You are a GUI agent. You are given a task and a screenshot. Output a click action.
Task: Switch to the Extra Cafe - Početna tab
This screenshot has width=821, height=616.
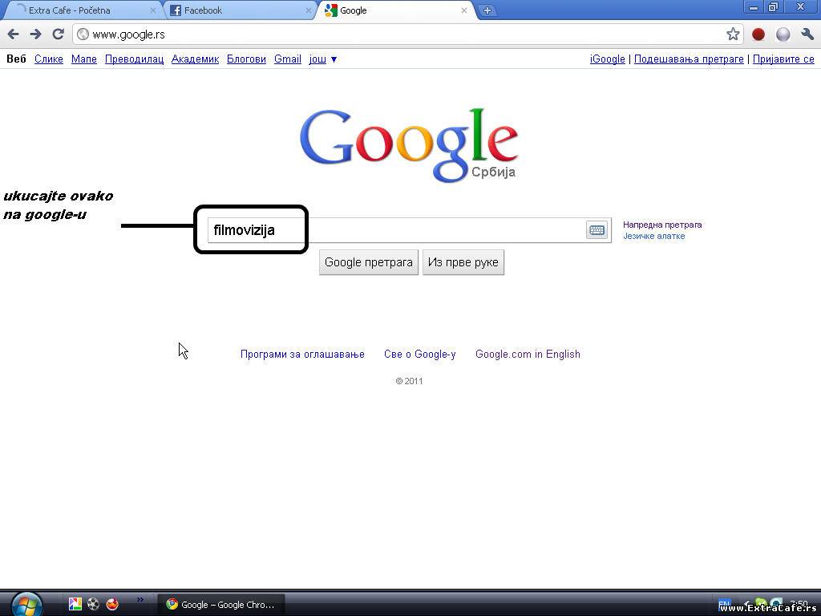pos(80,10)
